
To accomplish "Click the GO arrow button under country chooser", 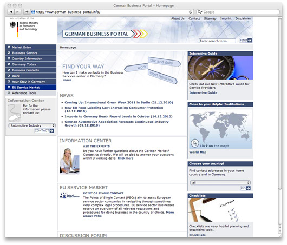I will tap(246, 188).
